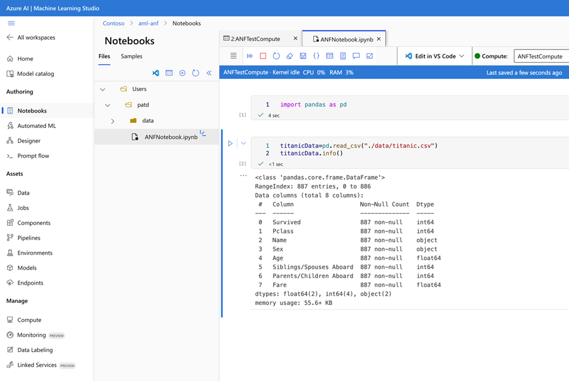The width and height of the screenshot is (569, 381).
Task: Open the notebook toolbar hamburger menu
Action: (233, 56)
